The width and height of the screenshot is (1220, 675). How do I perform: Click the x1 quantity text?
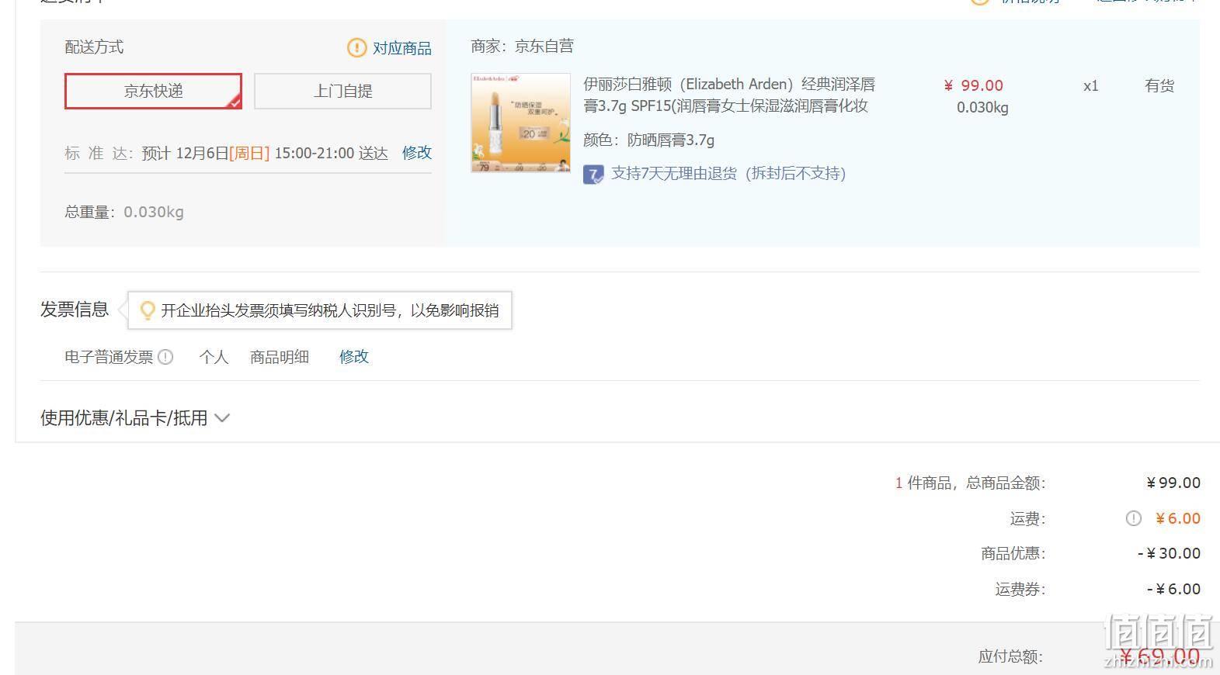click(1091, 86)
